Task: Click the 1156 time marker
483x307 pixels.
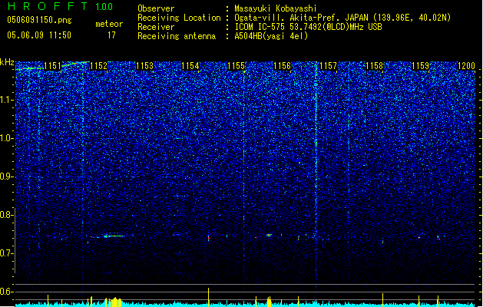Action: click(282, 66)
